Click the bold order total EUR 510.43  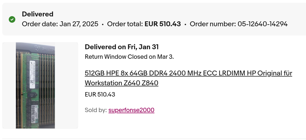tap(163, 24)
